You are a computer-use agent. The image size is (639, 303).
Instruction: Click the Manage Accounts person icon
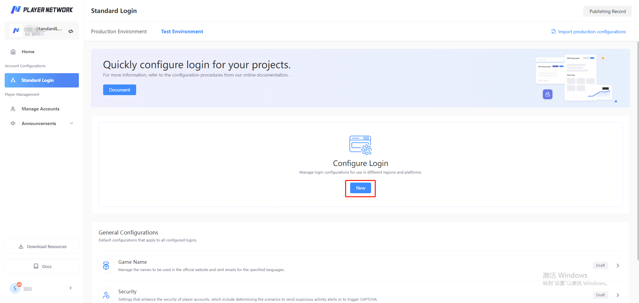[13, 109]
